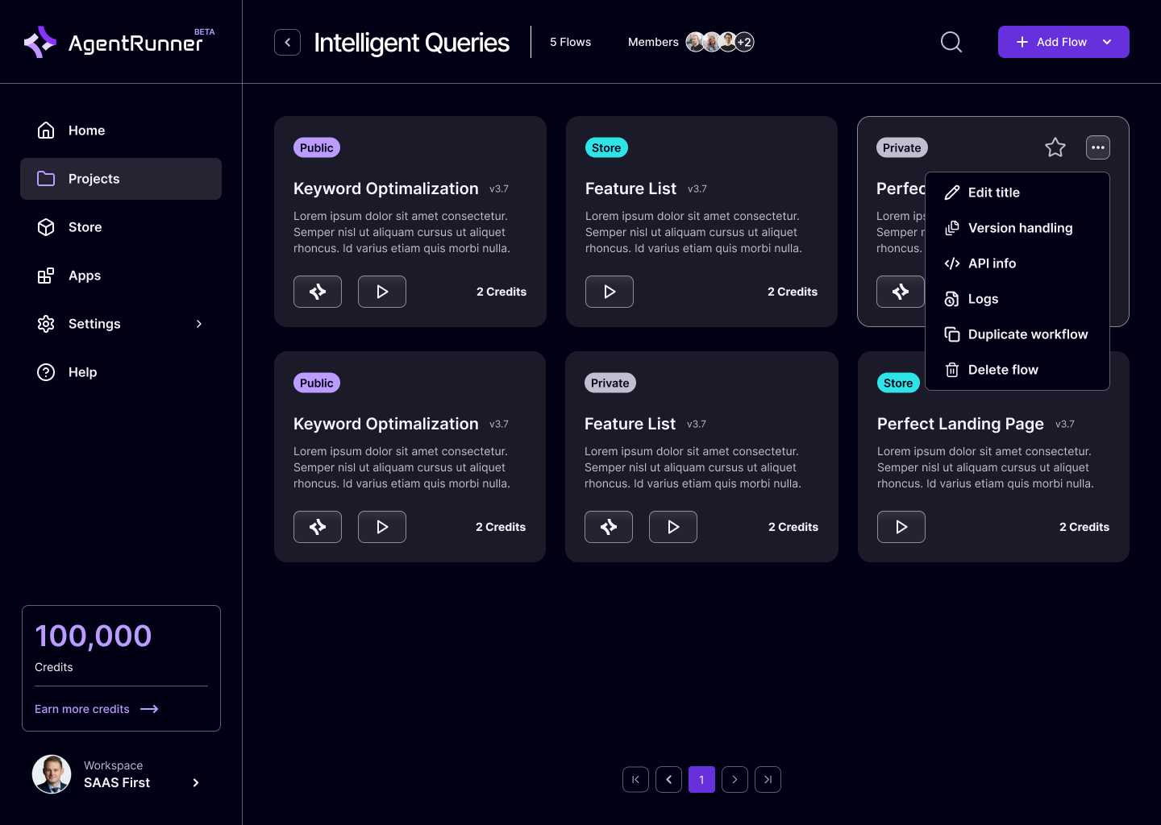Open Home from the sidebar

86,131
